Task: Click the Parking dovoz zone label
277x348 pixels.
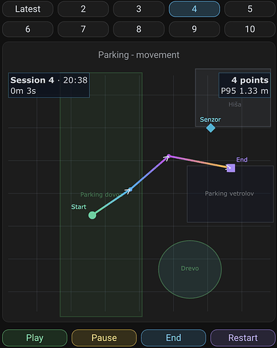Action: pos(101,194)
